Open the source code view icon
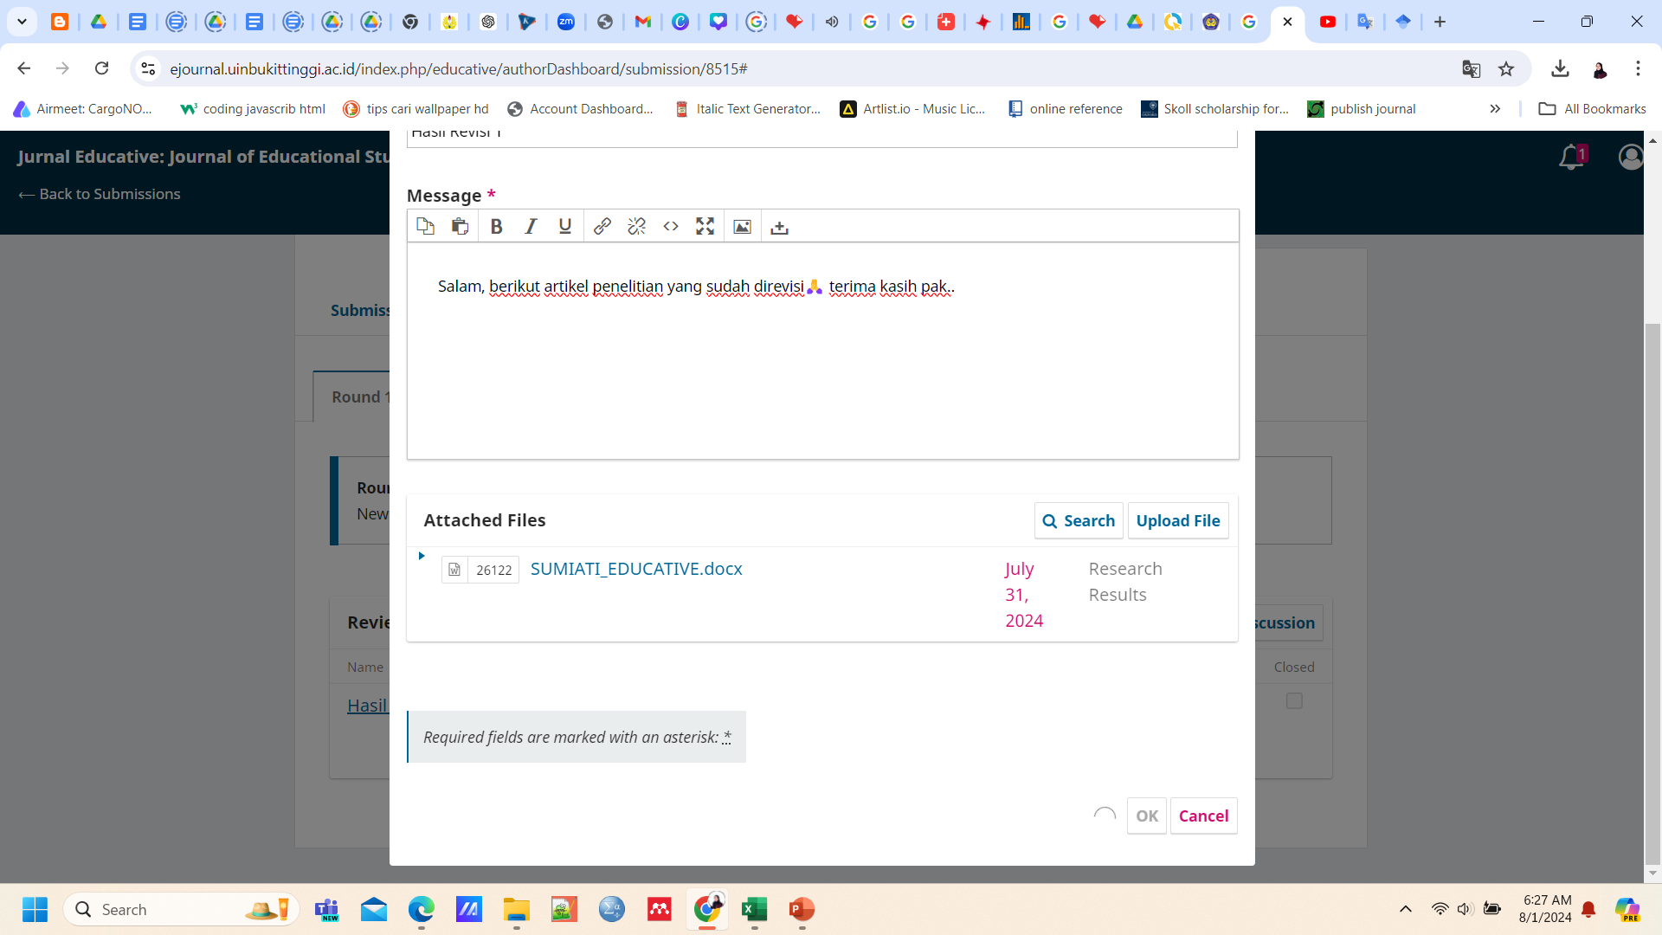 tap(671, 227)
